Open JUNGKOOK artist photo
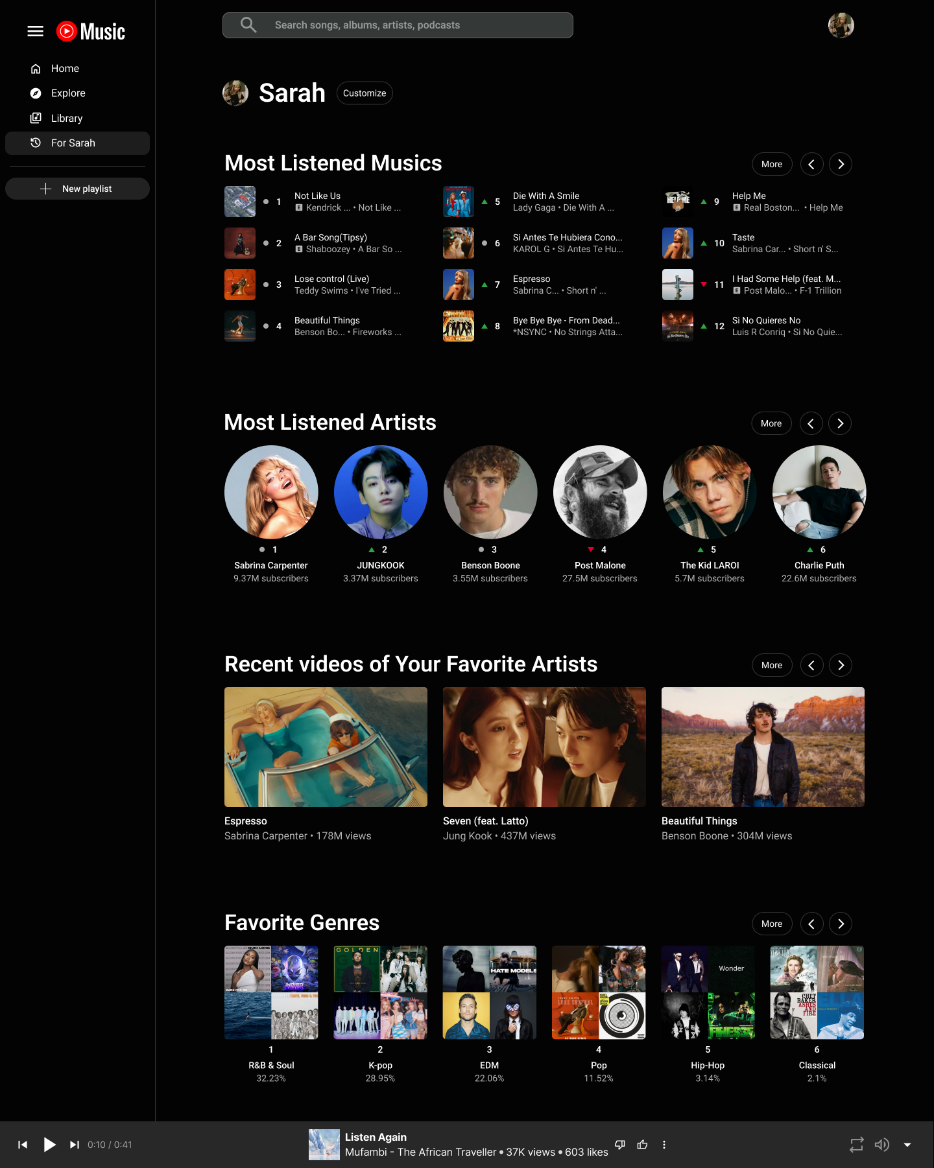The width and height of the screenshot is (934, 1168). 381,492
